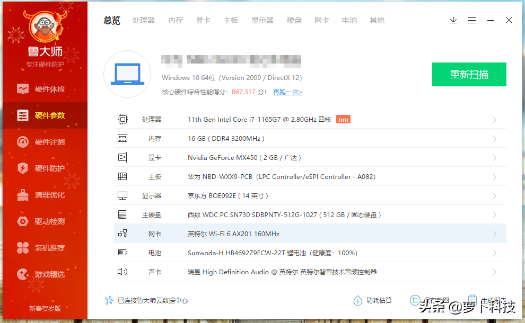525x323 pixels.
Task: Open the hamburger menu icon
Action: pos(472,21)
